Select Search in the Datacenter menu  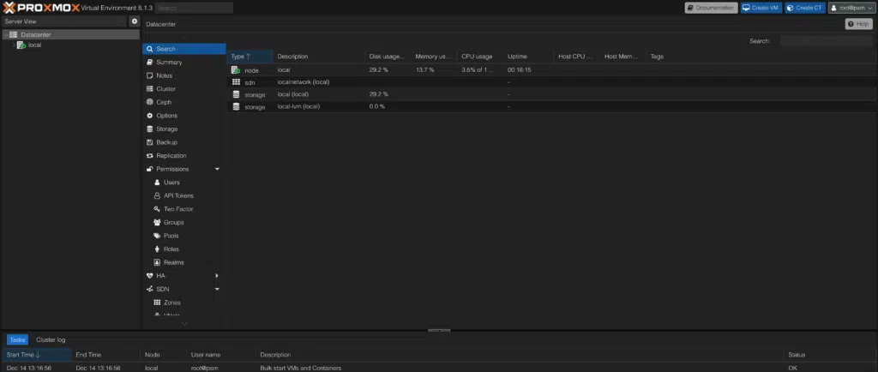(x=184, y=49)
